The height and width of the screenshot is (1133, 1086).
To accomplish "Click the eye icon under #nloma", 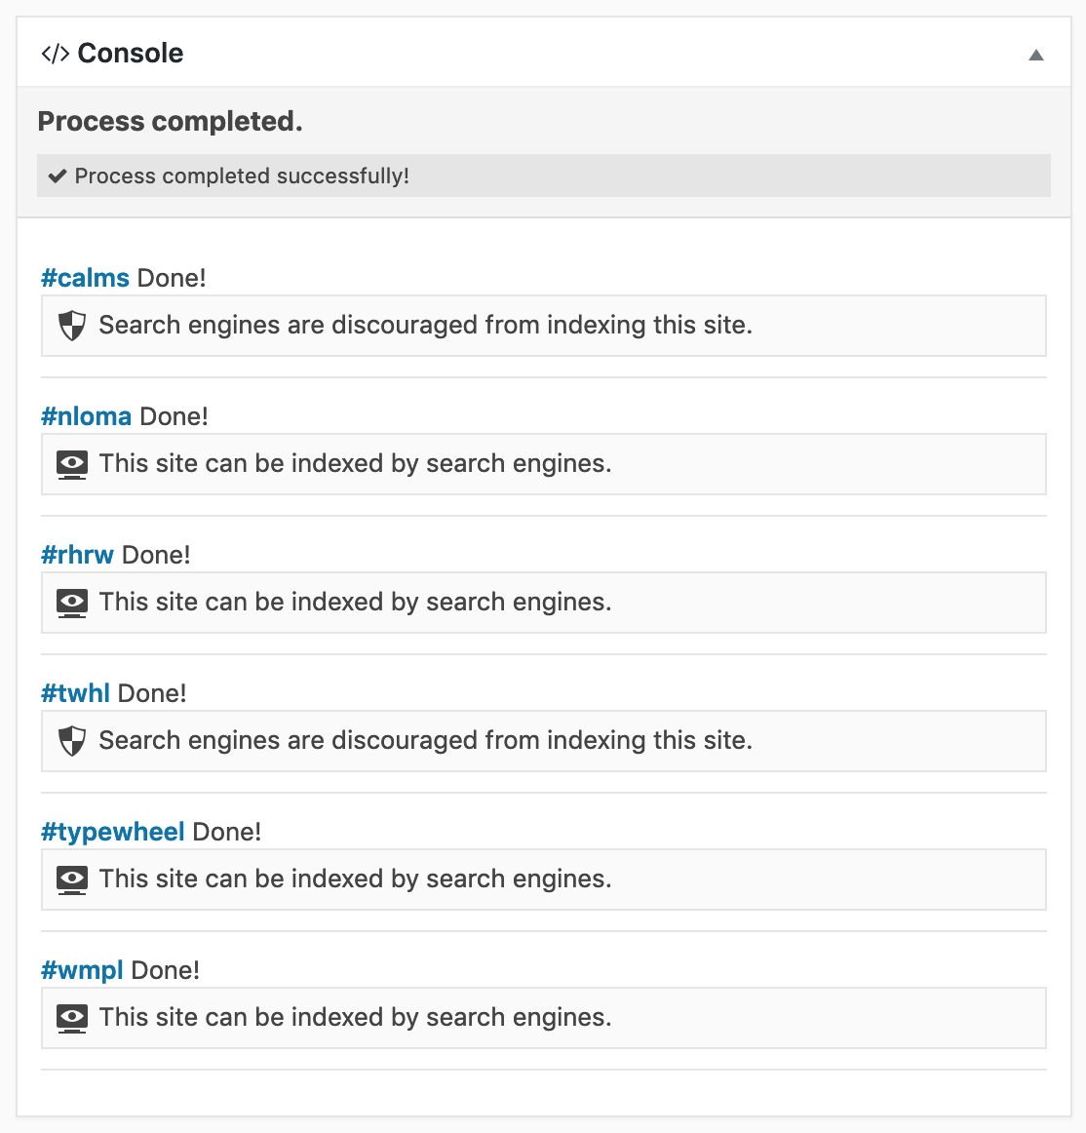I will tap(72, 464).
